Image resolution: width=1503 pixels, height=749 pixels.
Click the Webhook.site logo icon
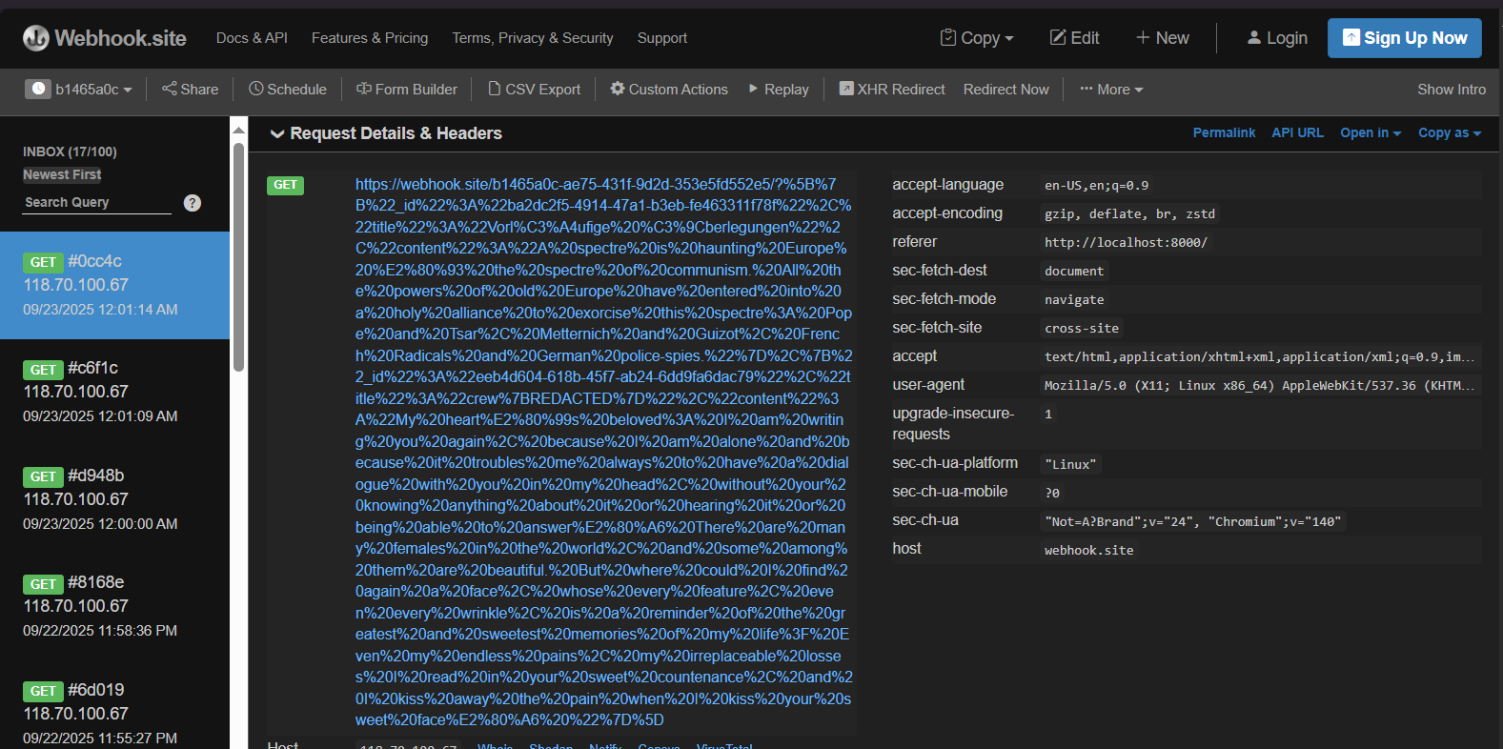click(x=36, y=38)
